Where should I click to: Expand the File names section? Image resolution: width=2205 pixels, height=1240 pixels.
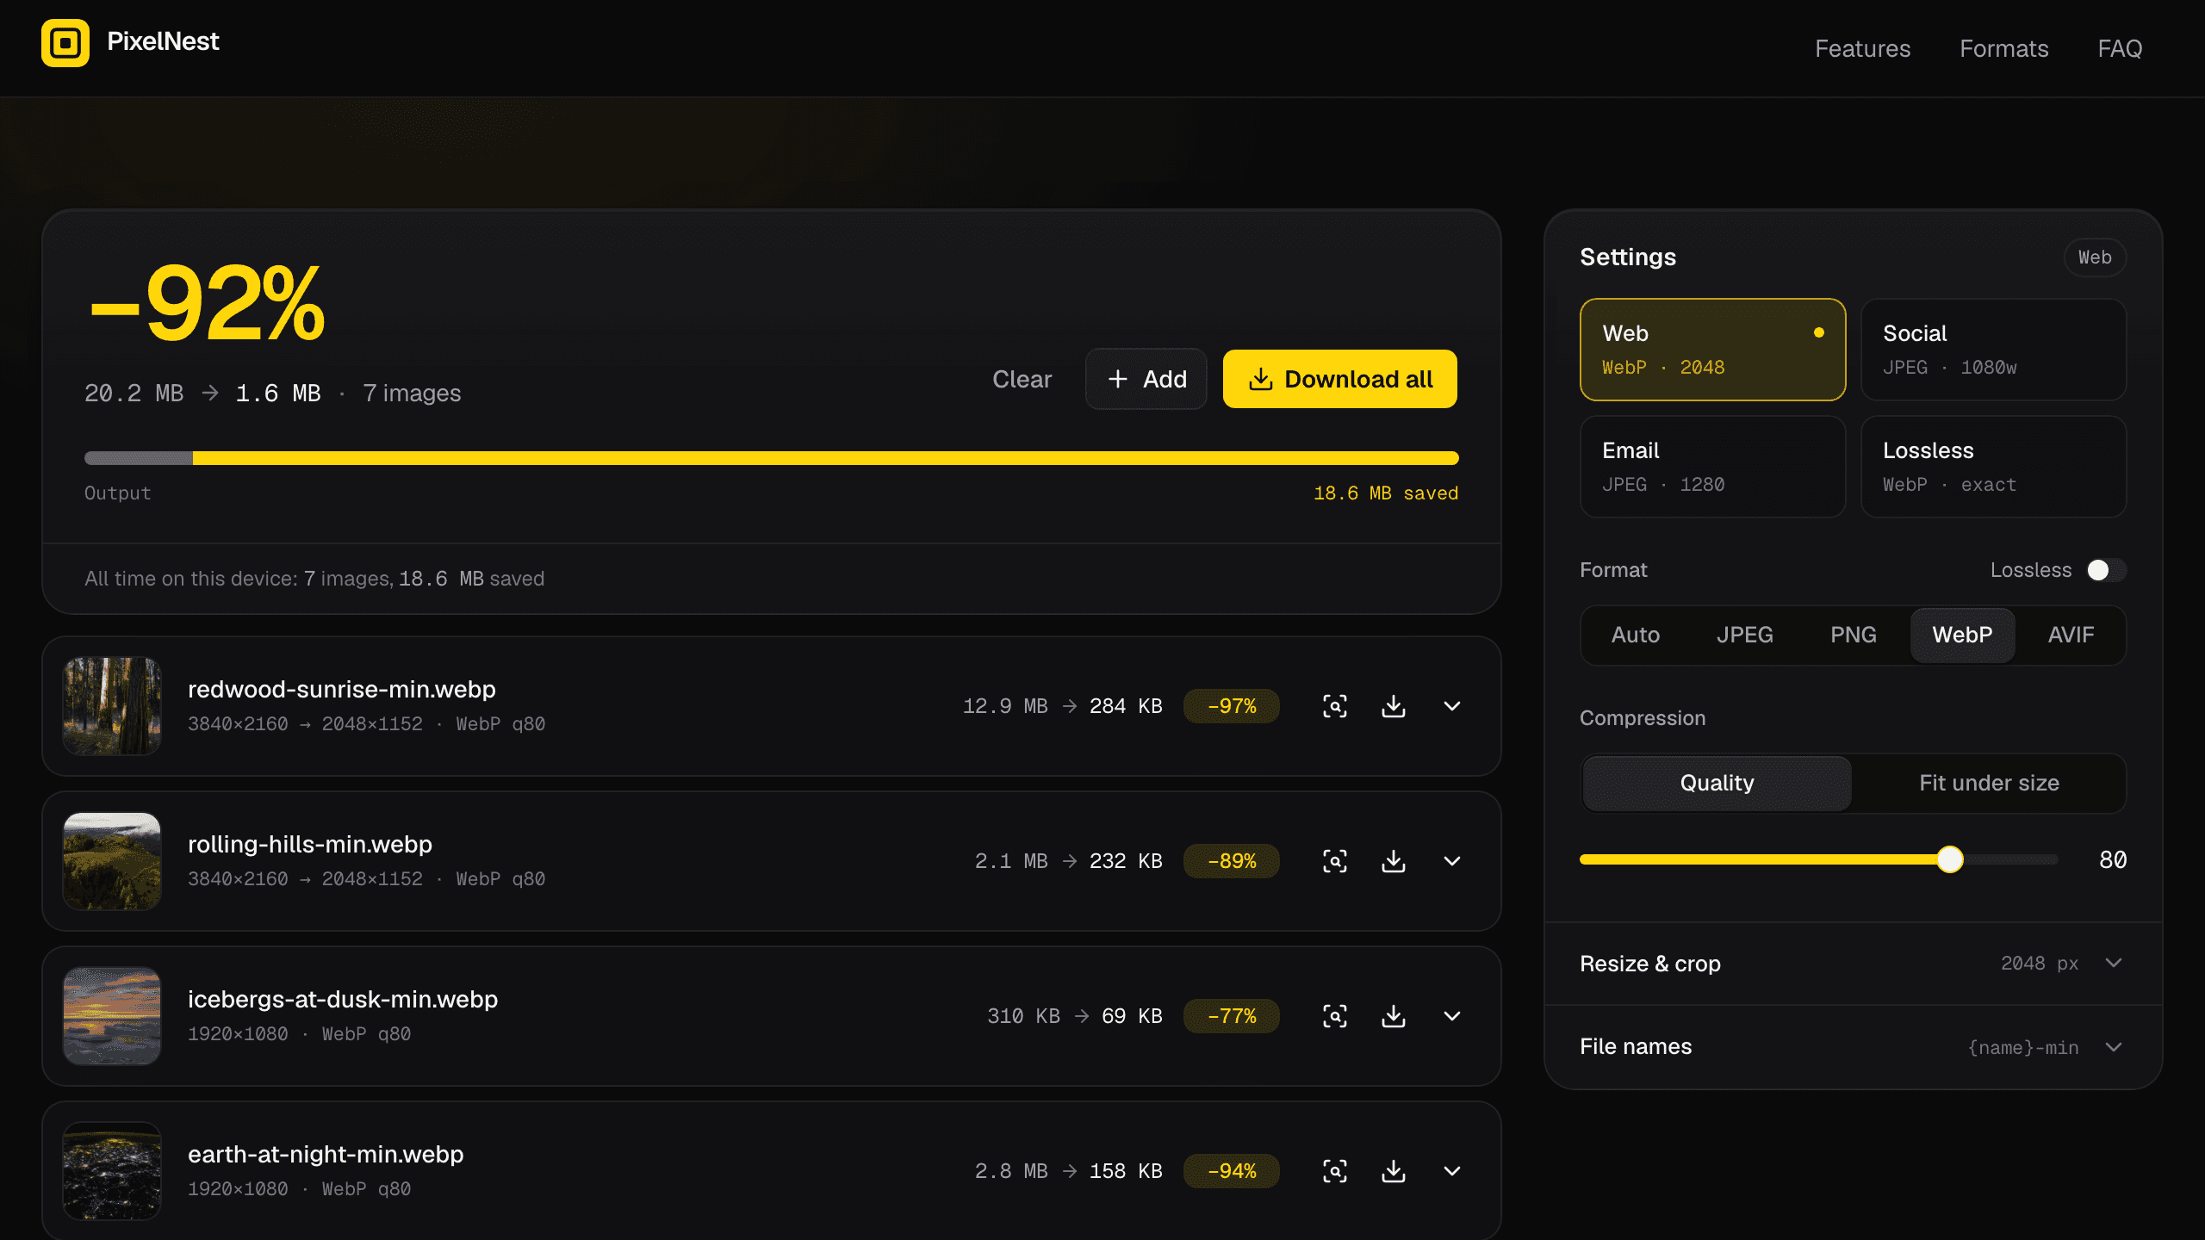[x=1854, y=1046]
